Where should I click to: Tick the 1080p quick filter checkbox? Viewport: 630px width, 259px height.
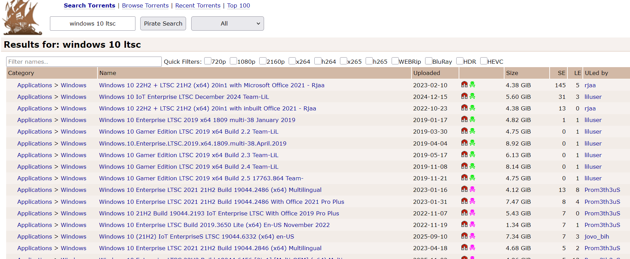tap(233, 61)
